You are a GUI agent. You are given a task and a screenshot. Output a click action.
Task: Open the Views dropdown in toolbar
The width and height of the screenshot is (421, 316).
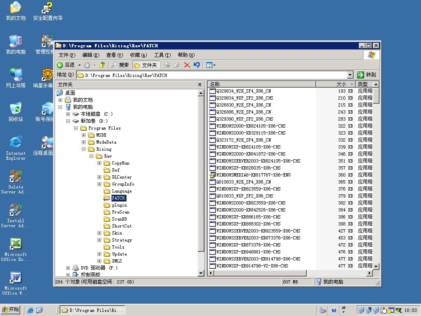210,65
